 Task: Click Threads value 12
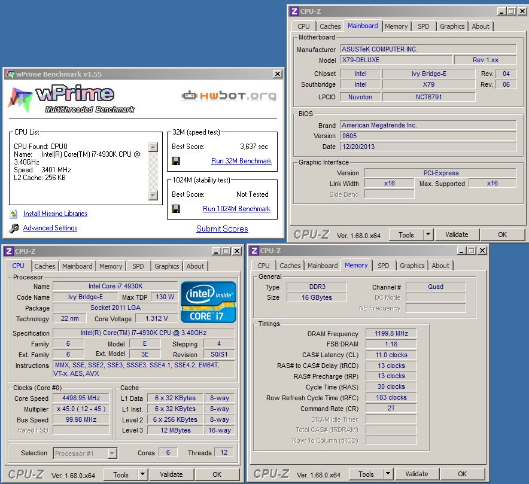pos(224,452)
